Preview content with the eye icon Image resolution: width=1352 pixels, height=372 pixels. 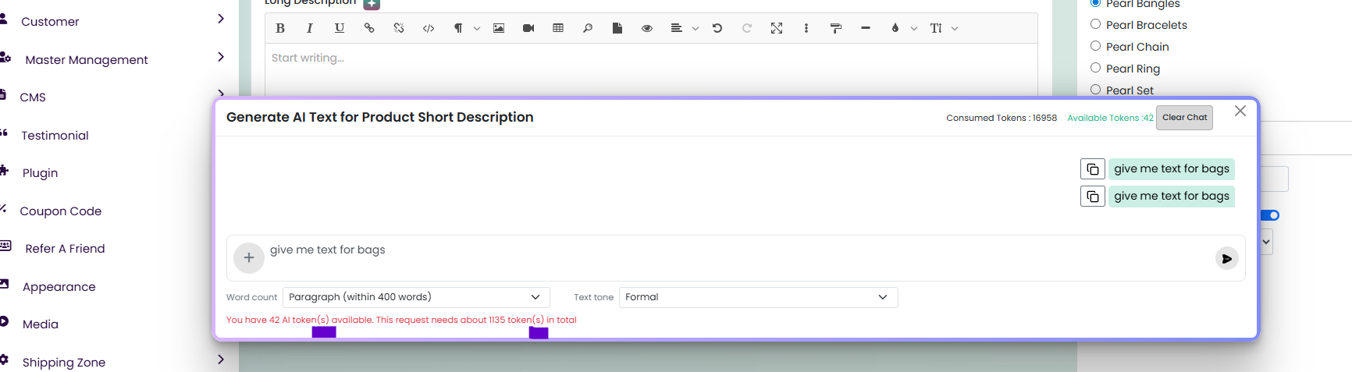pos(647,28)
